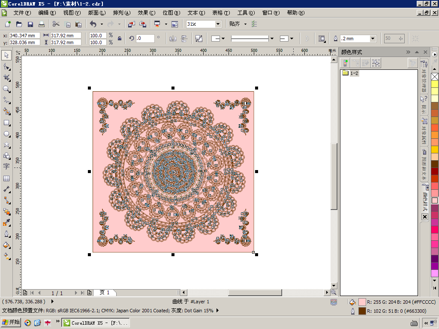Collapse the 颜色样式 docker with up arrow
439x329 pixels.
click(417, 52)
